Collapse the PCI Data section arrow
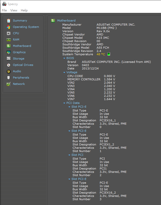Screen dimensions: 161x205 (64, 103)
